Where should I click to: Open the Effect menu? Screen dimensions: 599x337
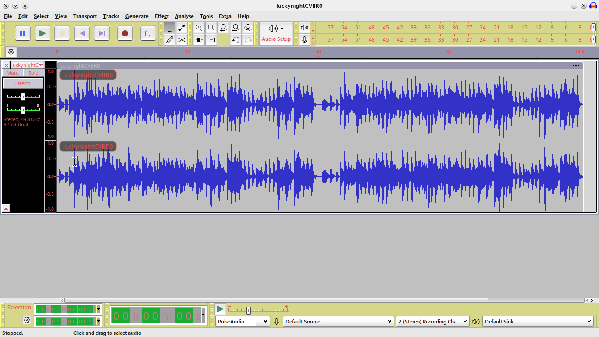161,16
